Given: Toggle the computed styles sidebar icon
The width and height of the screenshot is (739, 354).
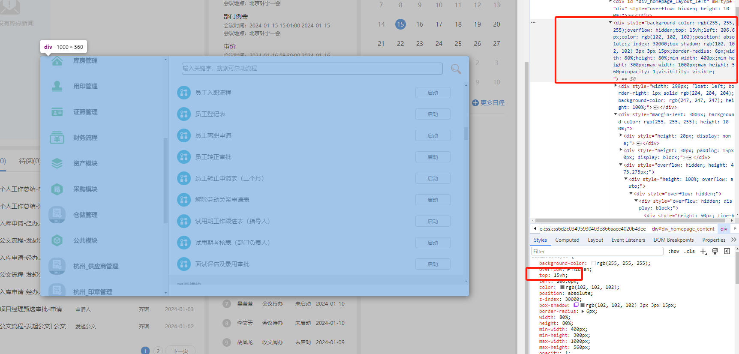Looking at the screenshot, I should coord(727,252).
